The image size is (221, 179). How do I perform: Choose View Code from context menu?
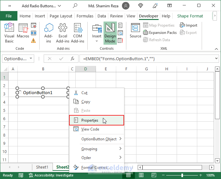(x=97, y=129)
